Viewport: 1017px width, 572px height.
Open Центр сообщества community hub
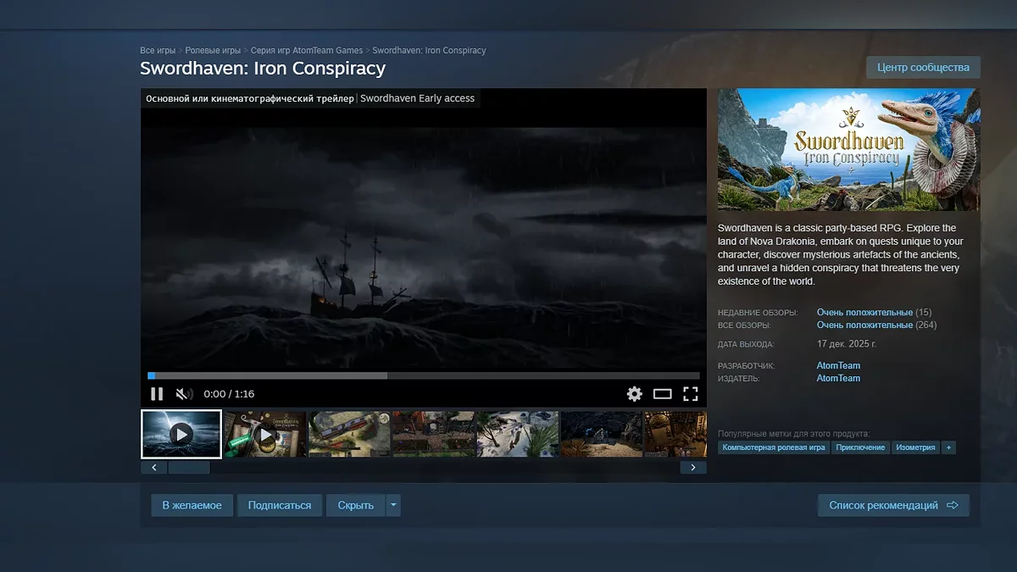(923, 68)
